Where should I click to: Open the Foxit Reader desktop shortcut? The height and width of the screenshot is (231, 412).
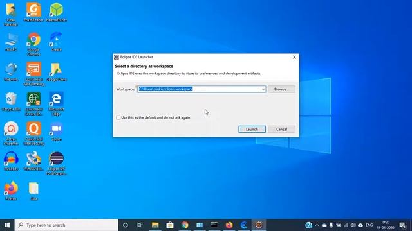(x=33, y=12)
